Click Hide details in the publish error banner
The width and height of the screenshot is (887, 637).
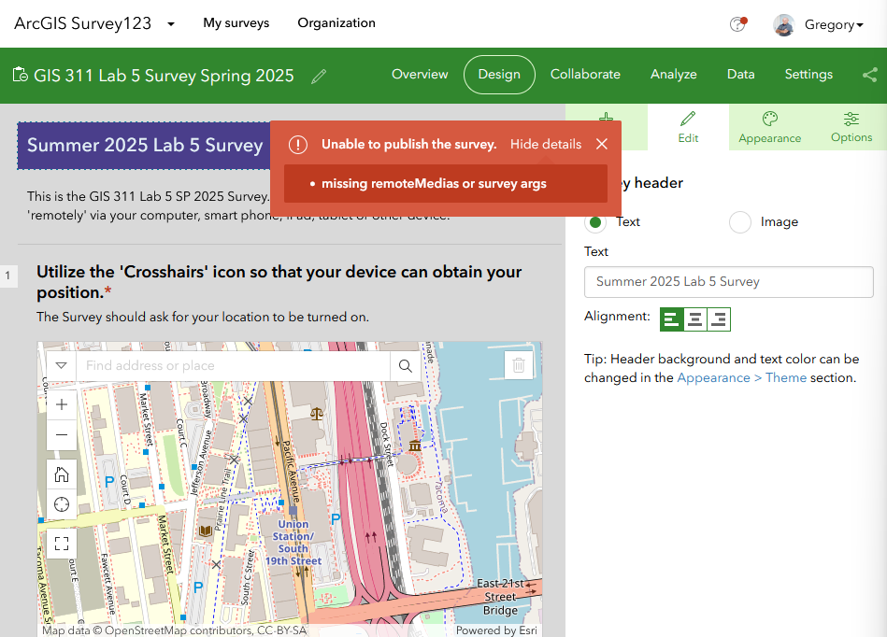pyautogui.click(x=548, y=144)
